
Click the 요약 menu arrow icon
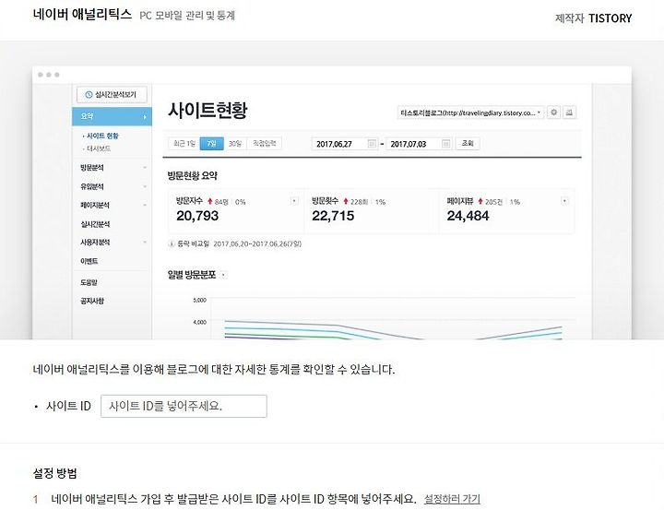coord(145,117)
